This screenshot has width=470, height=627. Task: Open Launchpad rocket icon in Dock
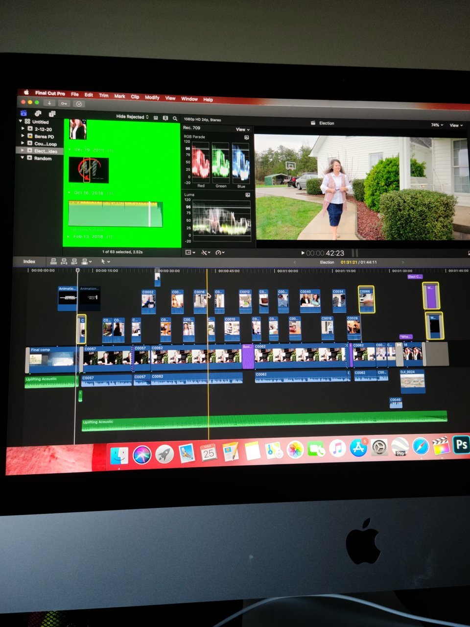164,454
